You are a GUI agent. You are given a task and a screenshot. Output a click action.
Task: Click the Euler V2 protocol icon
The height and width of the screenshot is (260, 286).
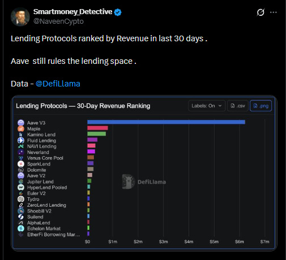pos(21,193)
